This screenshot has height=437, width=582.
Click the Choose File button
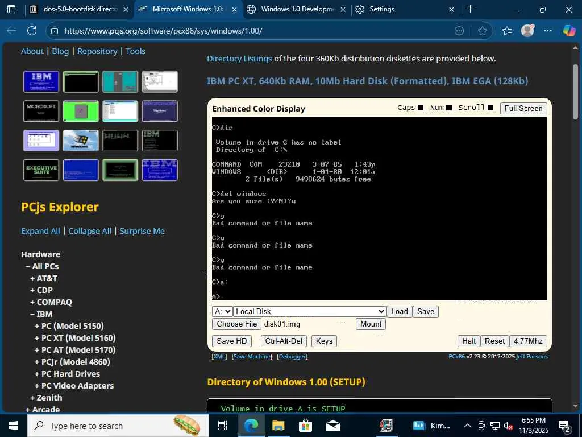click(237, 324)
